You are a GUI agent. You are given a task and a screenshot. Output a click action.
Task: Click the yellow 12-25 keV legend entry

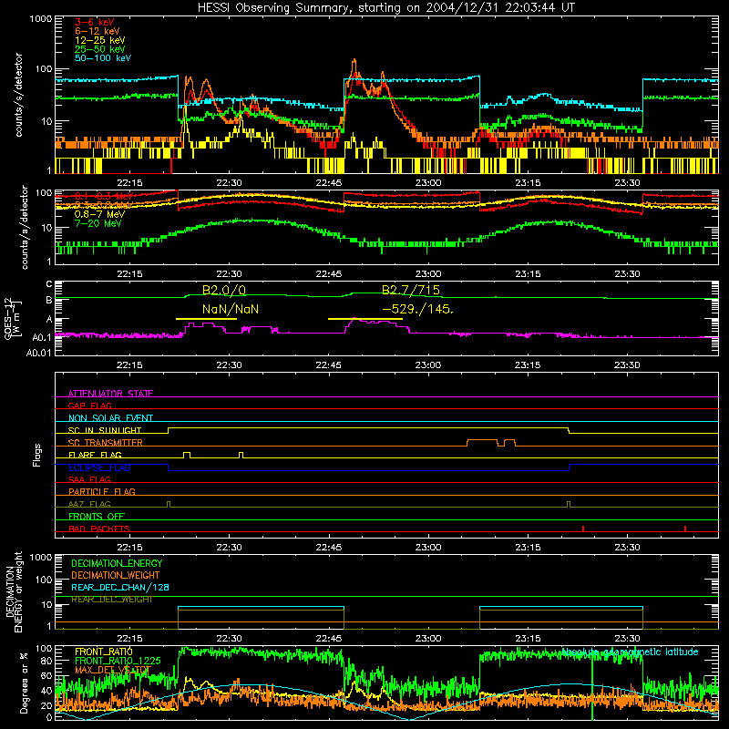(100, 40)
